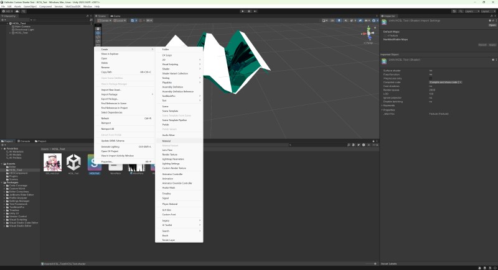Toggle scene visibility of hidden objects icon
This screenshot has height=270, width=498.
(360, 20)
